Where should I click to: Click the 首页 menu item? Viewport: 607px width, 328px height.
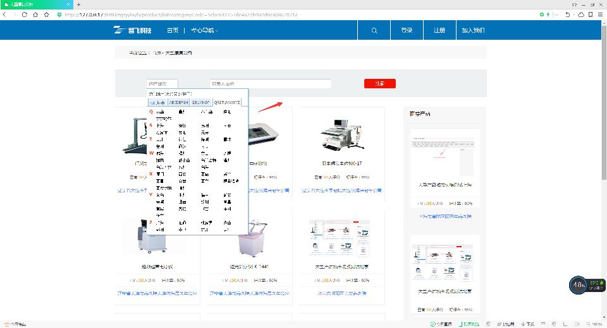pyautogui.click(x=173, y=30)
